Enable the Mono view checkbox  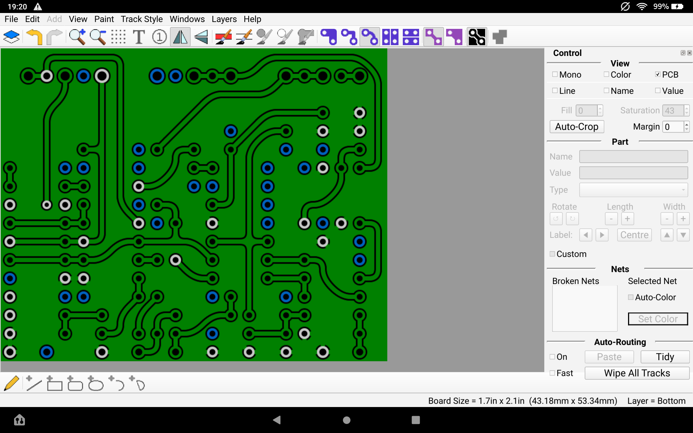[x=555, y=74]
